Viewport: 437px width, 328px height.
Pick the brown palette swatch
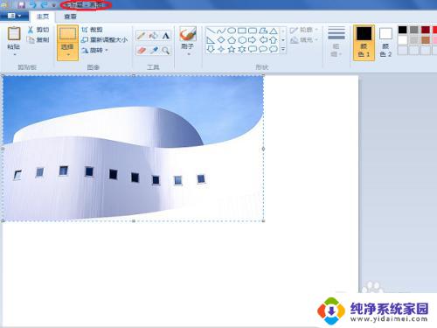click(x=426, y=40)
